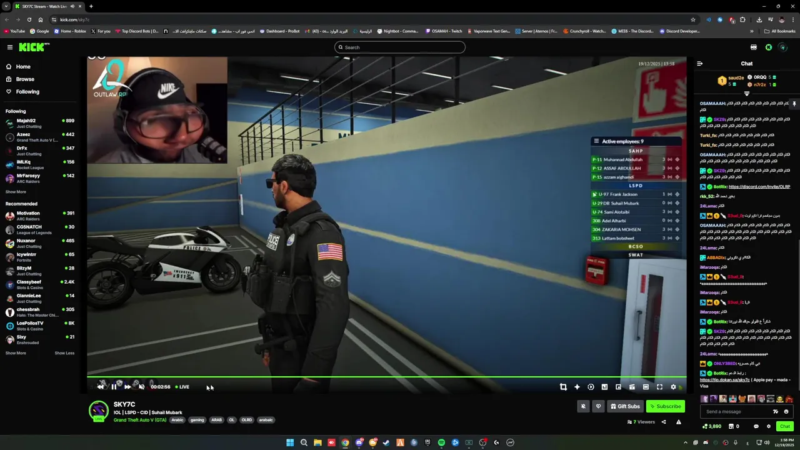The width and height of the screenshot is (800, 450).
Task: Open the hamburger sidebar menu
Action: [10, 47]
